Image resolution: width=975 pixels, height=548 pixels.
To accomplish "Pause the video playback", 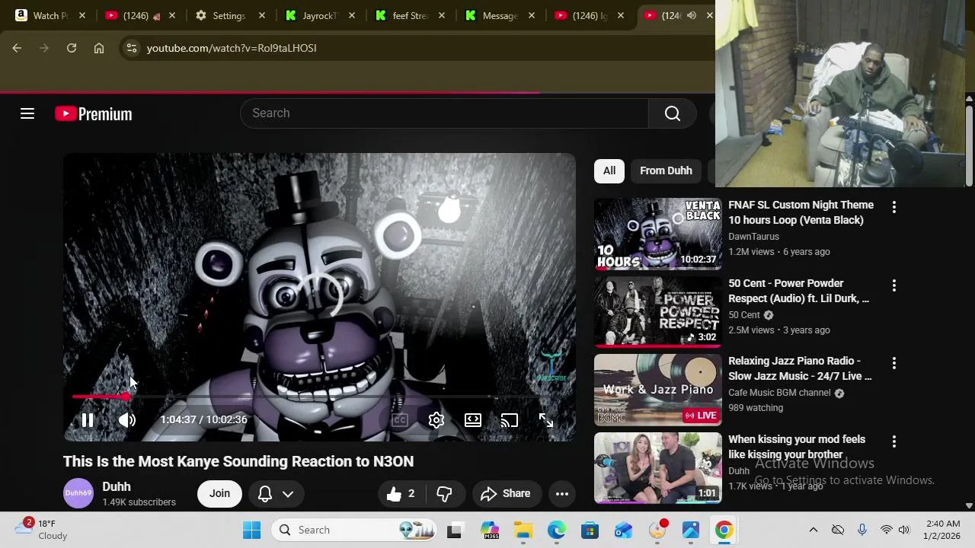I will click(x=88, y=420).
